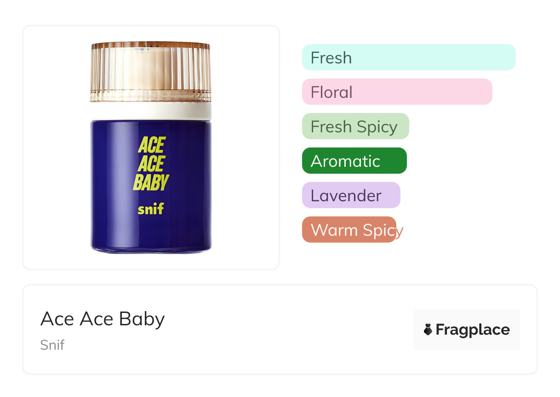Open the Ace Ace Baby title
Viewport: 560px width, 397px height.
103,318
